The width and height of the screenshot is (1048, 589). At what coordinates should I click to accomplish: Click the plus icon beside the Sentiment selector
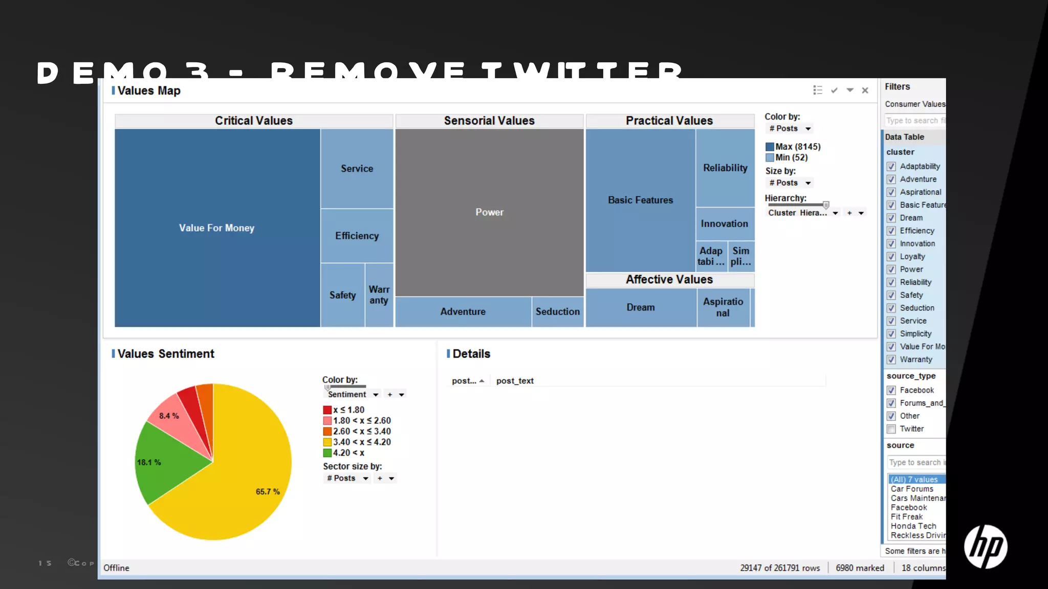click(390, 395)
